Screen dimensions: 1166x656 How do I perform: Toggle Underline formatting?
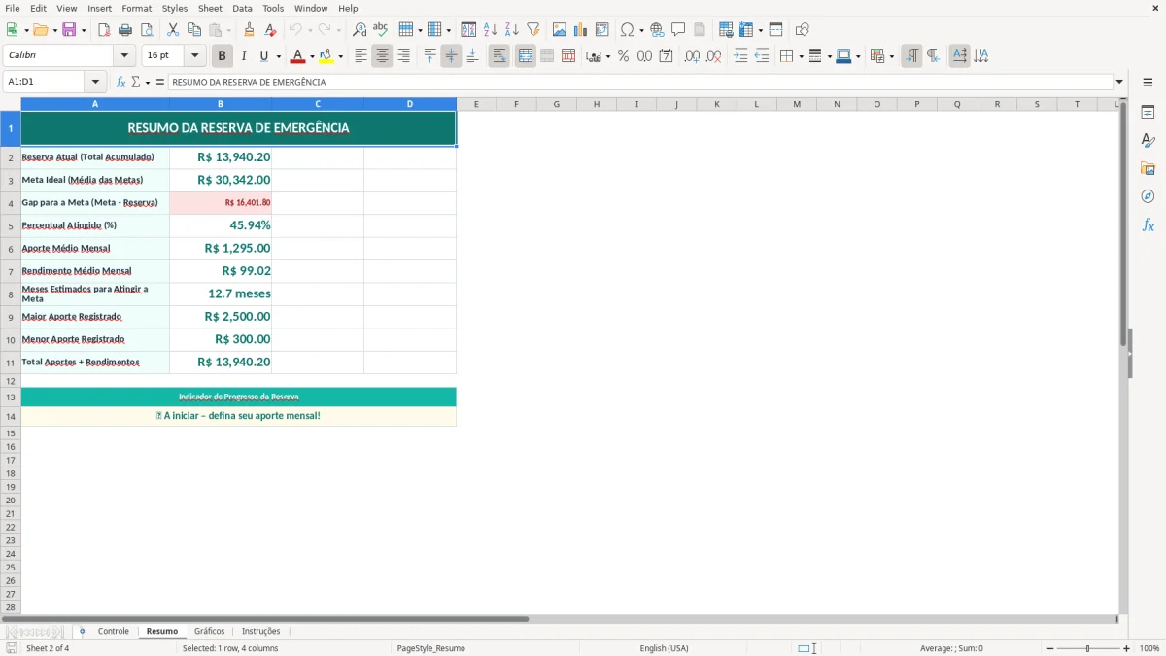pos(263,56)
